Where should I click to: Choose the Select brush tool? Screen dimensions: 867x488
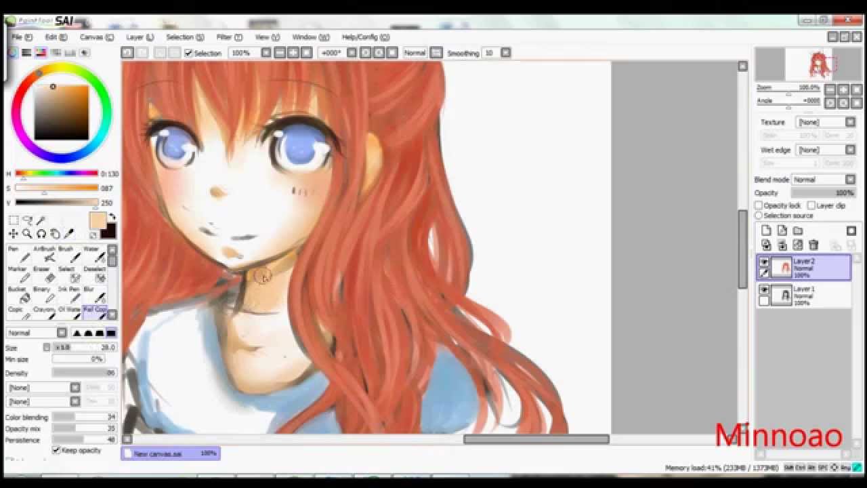[68, 274]
